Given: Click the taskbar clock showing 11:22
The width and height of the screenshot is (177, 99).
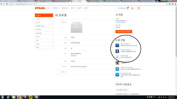Looking at the screenshot, I should click(x=171, y=97).
